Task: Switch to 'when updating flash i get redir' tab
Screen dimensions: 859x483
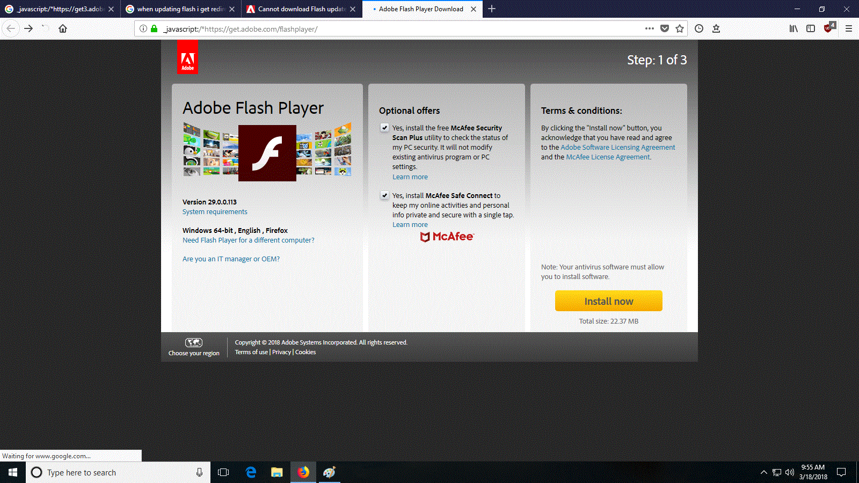Action: [x=180, y=9]
